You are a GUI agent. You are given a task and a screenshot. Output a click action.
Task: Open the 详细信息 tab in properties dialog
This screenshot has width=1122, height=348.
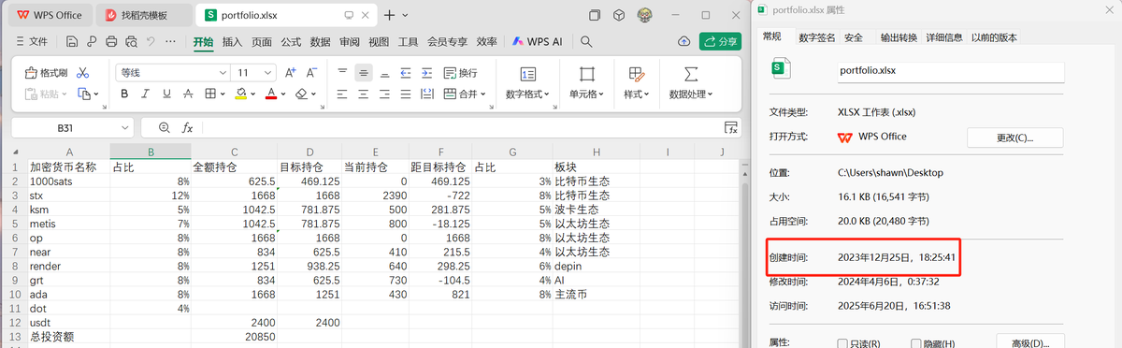[944, 37]
